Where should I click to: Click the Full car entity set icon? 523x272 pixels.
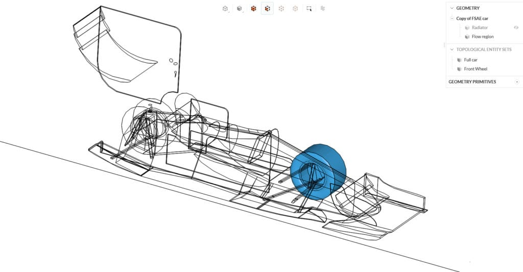[x=459, y=60]
